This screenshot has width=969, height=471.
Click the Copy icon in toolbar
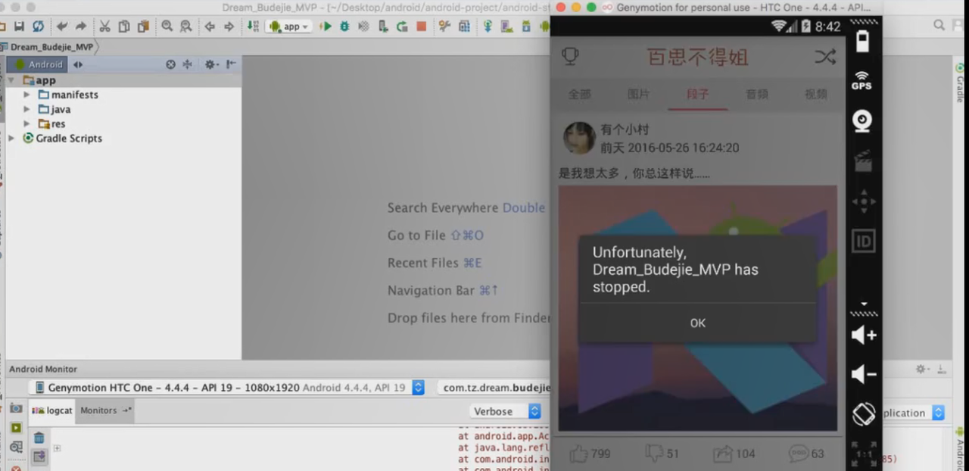(124, 27)
